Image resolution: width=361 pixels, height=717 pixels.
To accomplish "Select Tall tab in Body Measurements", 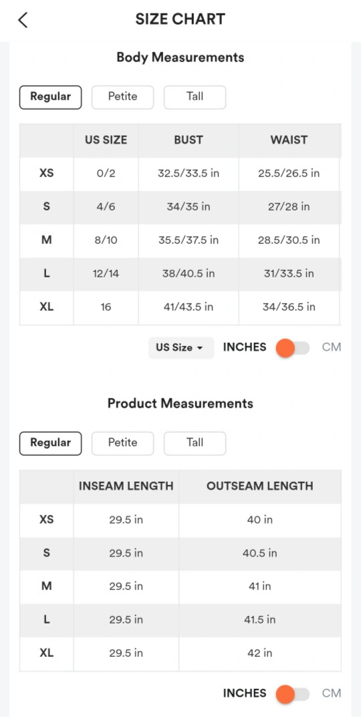I will (x=195, y=97).
